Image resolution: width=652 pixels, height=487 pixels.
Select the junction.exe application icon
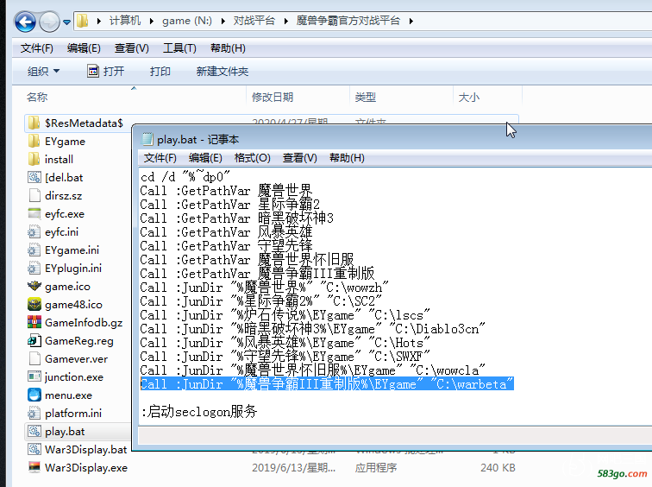[x=34, y=376]
